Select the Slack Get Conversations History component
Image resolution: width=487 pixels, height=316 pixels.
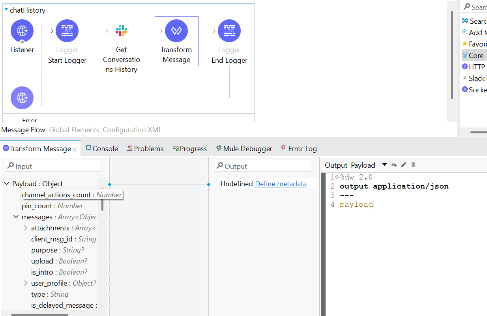click(x=122, y=31)
